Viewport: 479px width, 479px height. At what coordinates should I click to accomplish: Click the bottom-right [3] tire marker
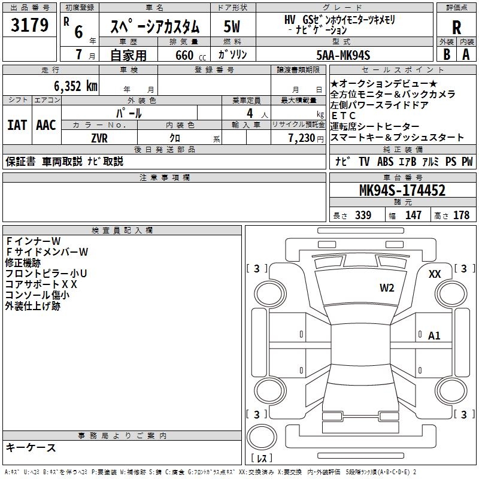point(464,414)
